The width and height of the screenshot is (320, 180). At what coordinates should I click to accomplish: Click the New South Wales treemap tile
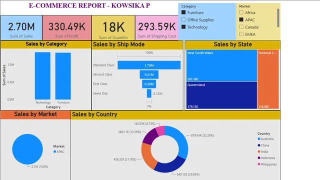click(221, 65)
